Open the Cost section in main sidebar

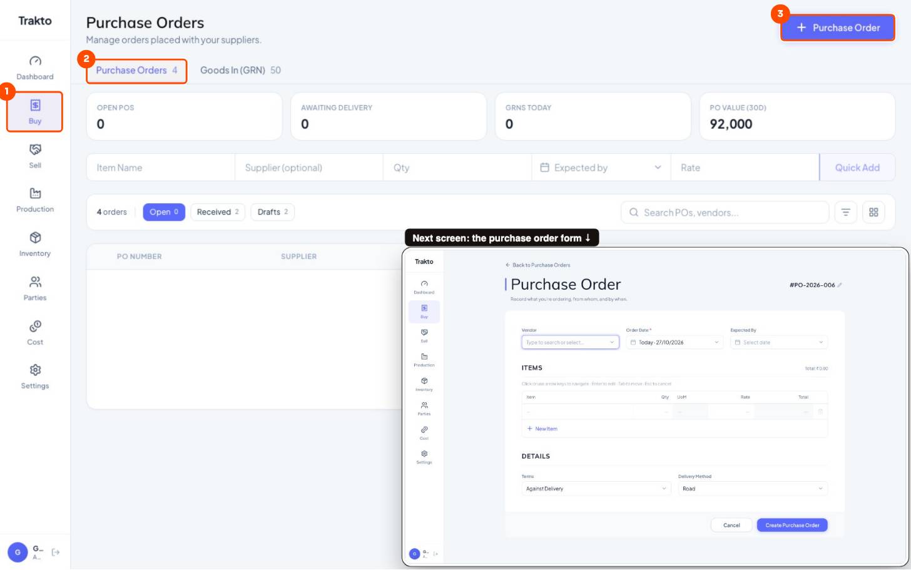pyautogui.click(x=35, y=333)
